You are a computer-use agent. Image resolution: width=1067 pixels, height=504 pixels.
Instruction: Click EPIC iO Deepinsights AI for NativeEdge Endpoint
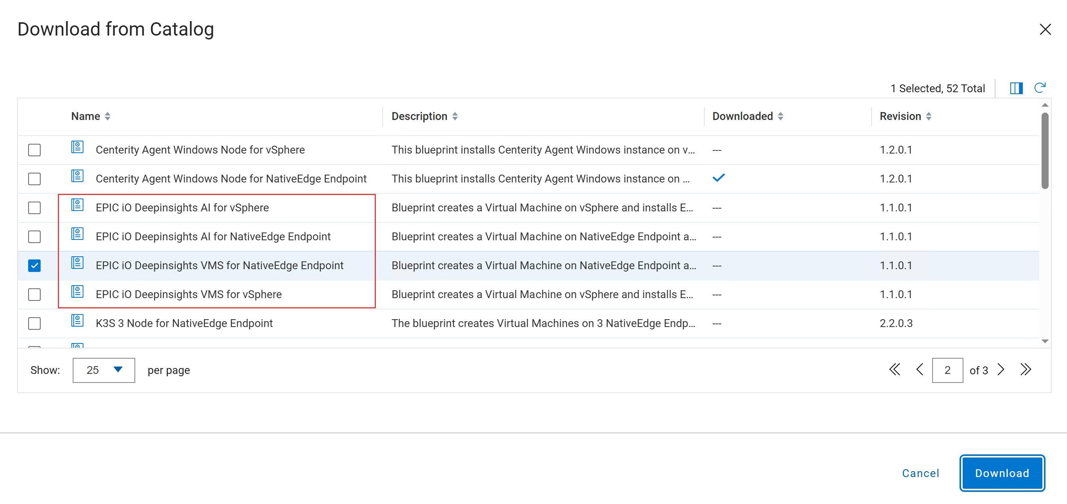click(x=213, y=237)
